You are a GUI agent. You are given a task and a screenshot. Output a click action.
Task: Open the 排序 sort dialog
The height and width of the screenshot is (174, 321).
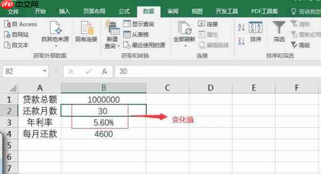tap(256, 32)
